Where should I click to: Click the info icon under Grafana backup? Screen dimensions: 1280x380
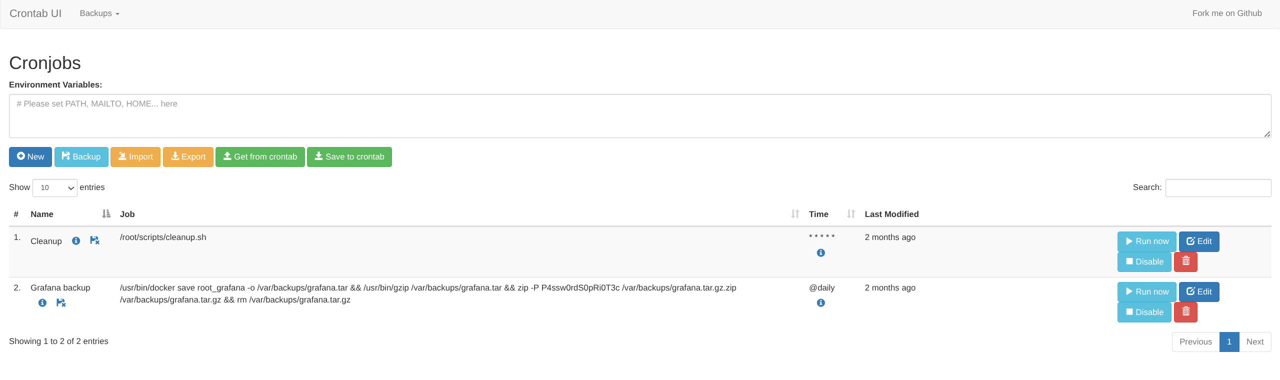tap(42, 302)
